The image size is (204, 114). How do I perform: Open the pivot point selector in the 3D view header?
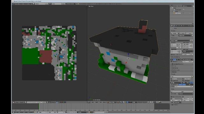(x=121, y=102)
